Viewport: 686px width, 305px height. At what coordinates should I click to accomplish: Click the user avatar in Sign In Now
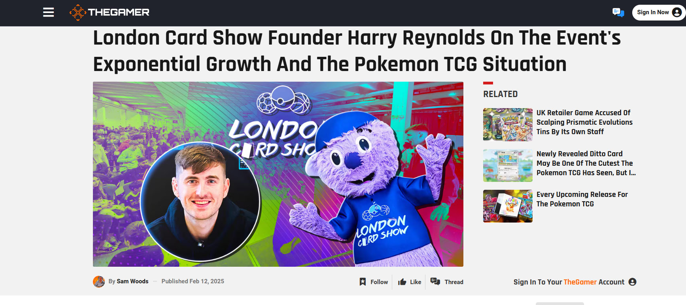[x=677, y=13]
